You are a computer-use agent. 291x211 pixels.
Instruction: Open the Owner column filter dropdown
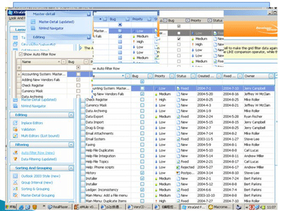pos(271,76)
